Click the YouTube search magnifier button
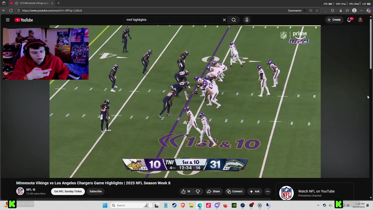The height and width of the screenshot is (210, 373). pyautogui.click(x=234, y=20)
